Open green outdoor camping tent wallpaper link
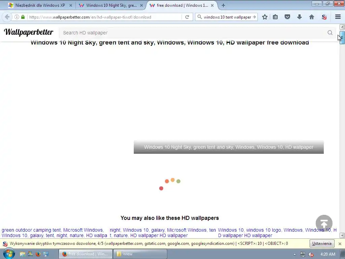 tap(54, 233)
